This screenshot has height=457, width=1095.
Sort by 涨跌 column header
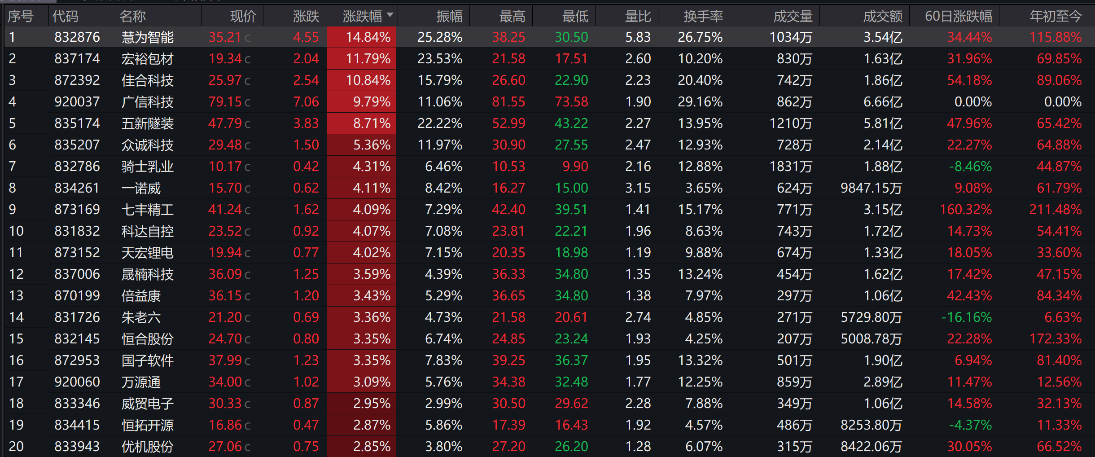(306, 17)
